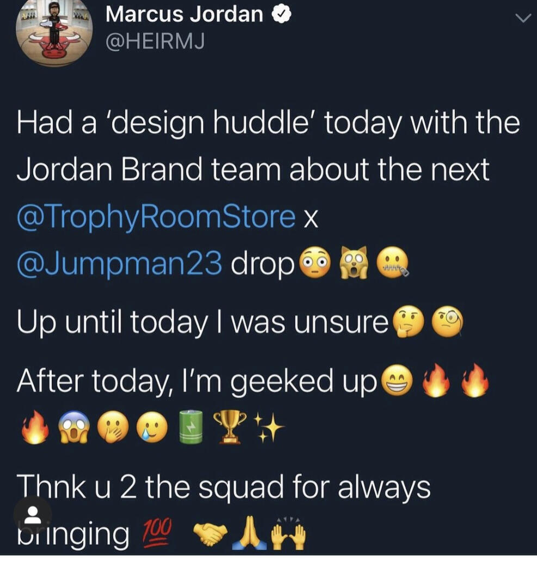Image resolution: width=537 pixels, height=568 pixels.
Task: Click the verified badge next to Marcus Jordan
Action: (281, 14)
